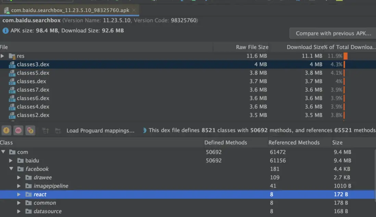Screen dimensions: 376x217
Task: Expand the baidu package node
Action: coord(11,161)
